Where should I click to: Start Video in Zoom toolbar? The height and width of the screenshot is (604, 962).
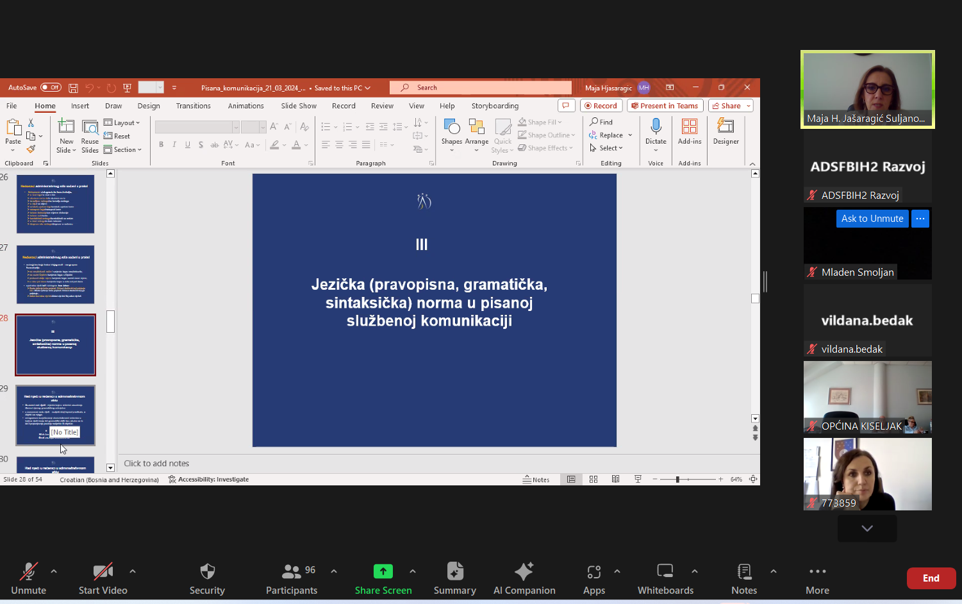(x=103, y=572)
